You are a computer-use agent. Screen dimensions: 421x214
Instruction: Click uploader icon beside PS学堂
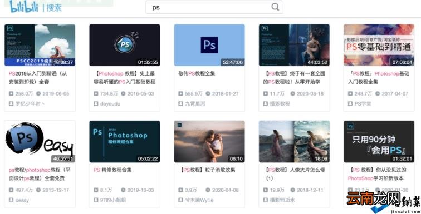click(x=350, y=103)
